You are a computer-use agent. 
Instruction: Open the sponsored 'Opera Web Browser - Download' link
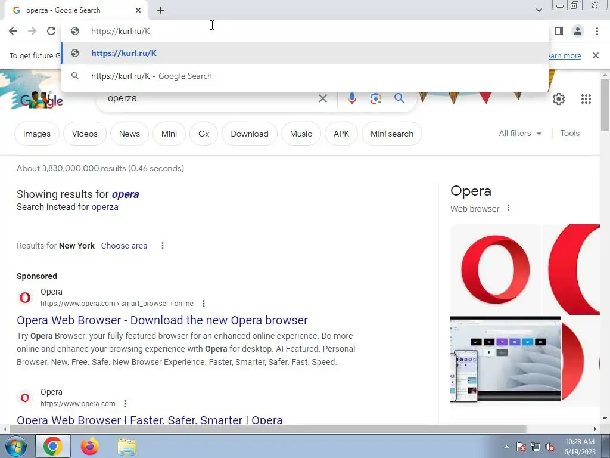tap(162, 320)
